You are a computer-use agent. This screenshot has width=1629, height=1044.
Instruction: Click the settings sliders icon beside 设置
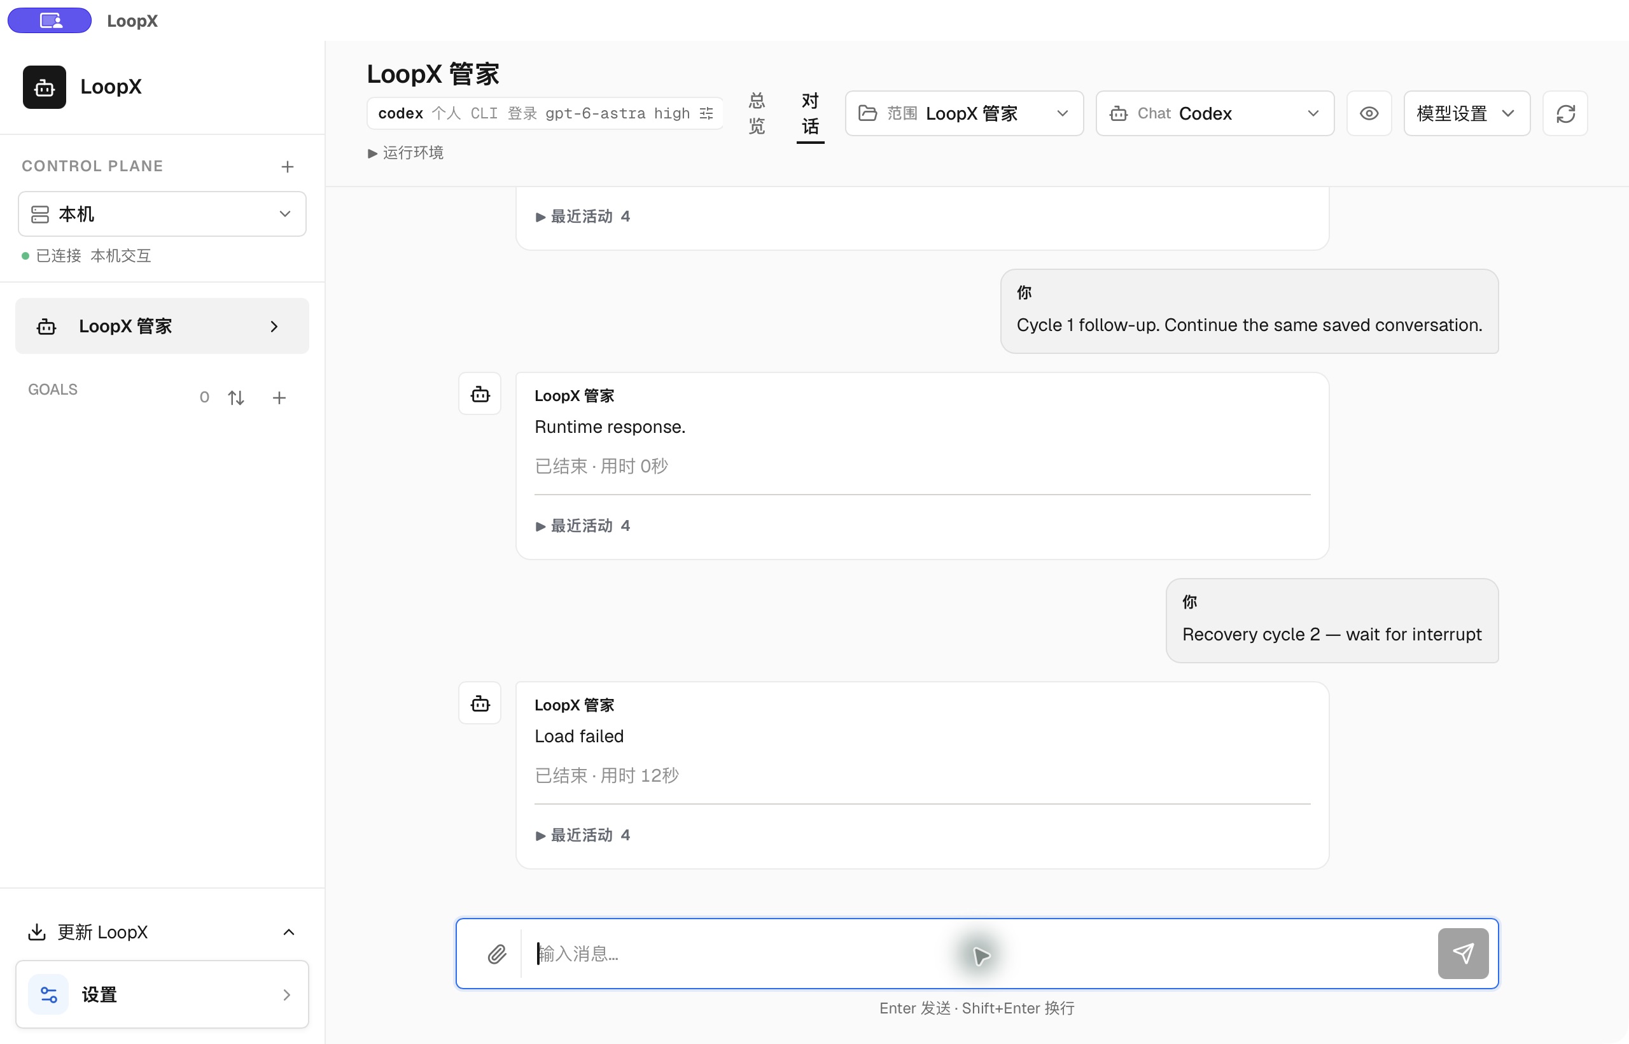[49, 994]
